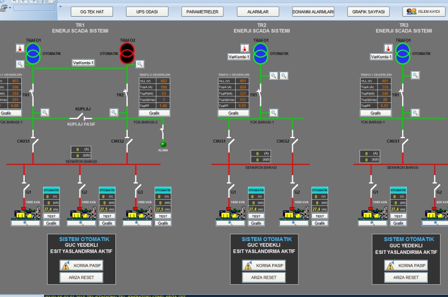
Task: Open PARAMETRELER page
Action: click(x=202, y=12)
